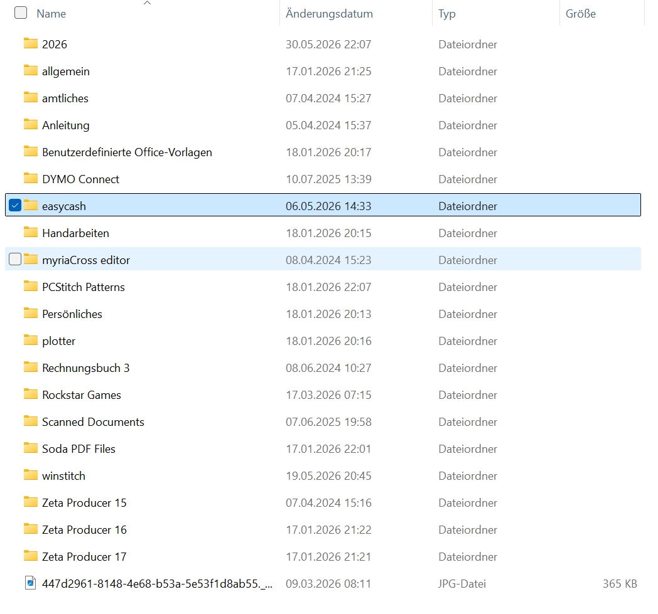
Task: Select the Scanned Documents name text
Action: click(93, 422)
